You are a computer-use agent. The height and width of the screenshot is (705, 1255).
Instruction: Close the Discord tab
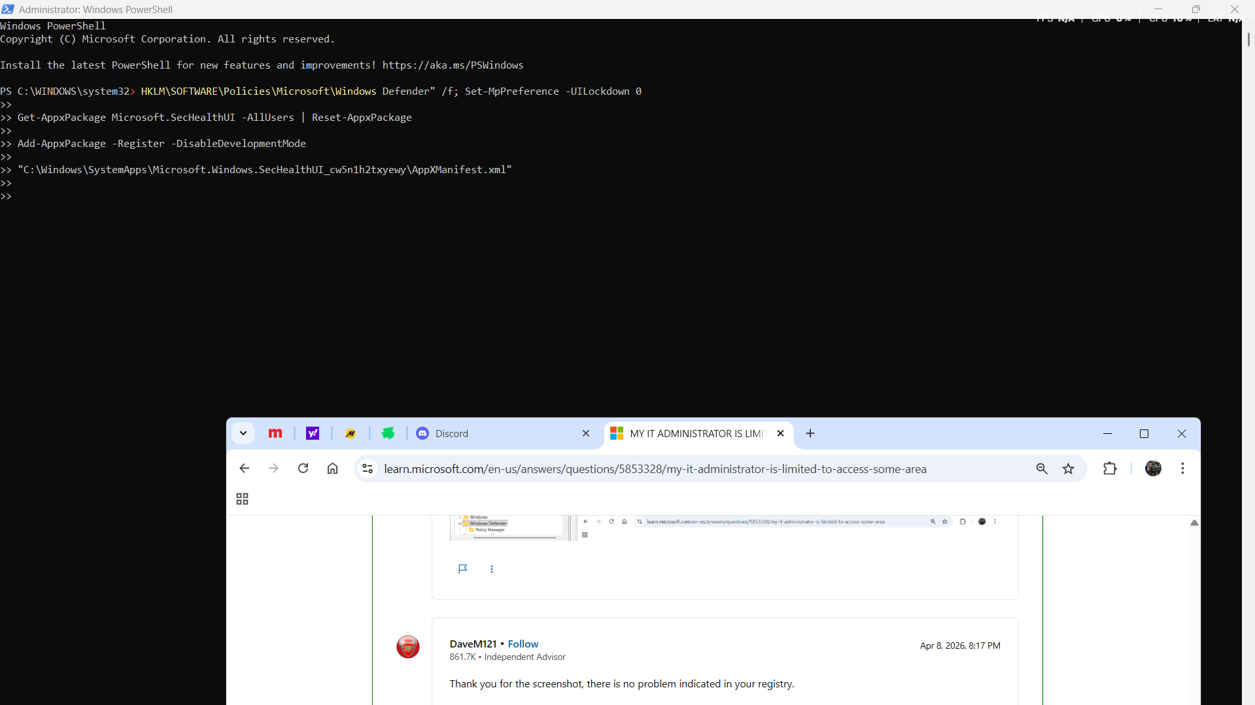coord(586,433)
